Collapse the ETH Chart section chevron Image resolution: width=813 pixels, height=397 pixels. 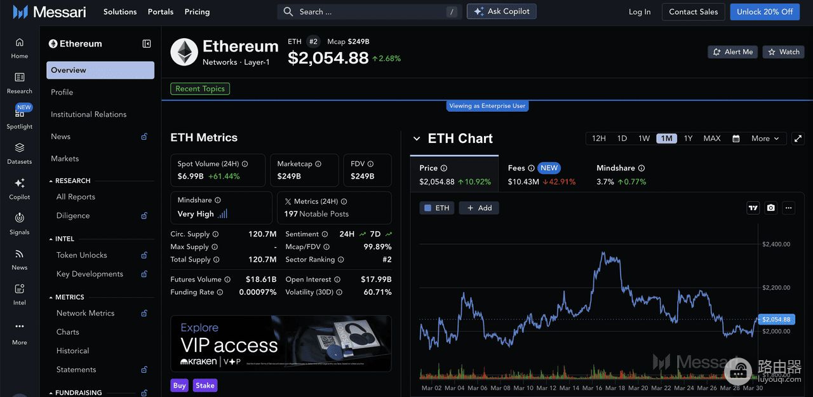click(x=417, y=138)
